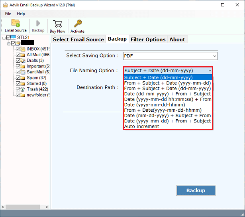The height and width of the screenshot is (217, 245).
Task: Click the folder tree scrollbar right arrow
Action: coord(47,207)
